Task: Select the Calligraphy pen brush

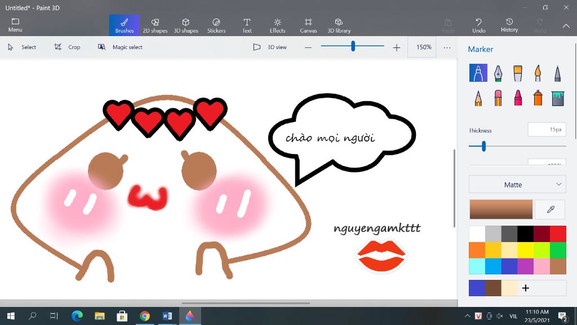Action: pos(498,73)
